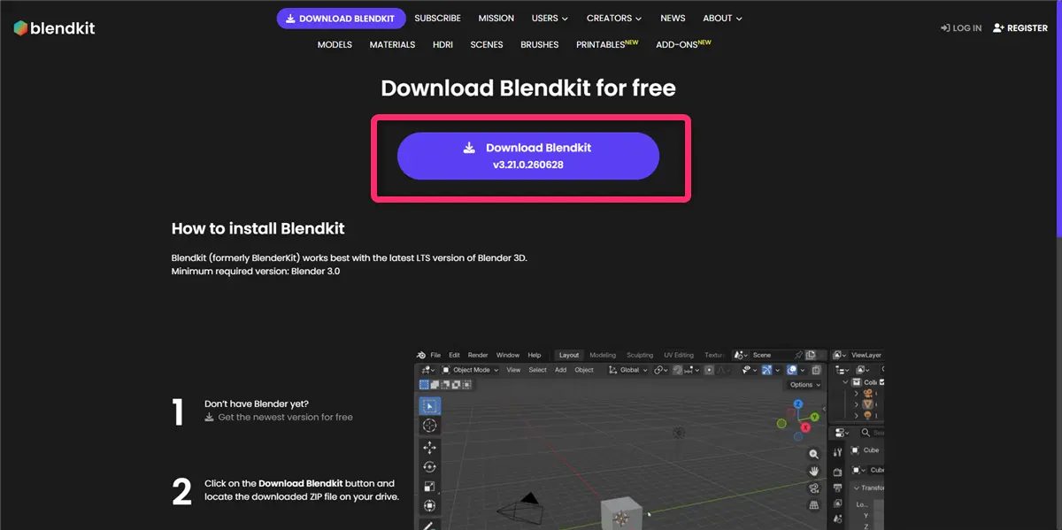Open the Subscribe page
Screen dimensions: 1062x530
pyautogui.click(x=437, y=18)
